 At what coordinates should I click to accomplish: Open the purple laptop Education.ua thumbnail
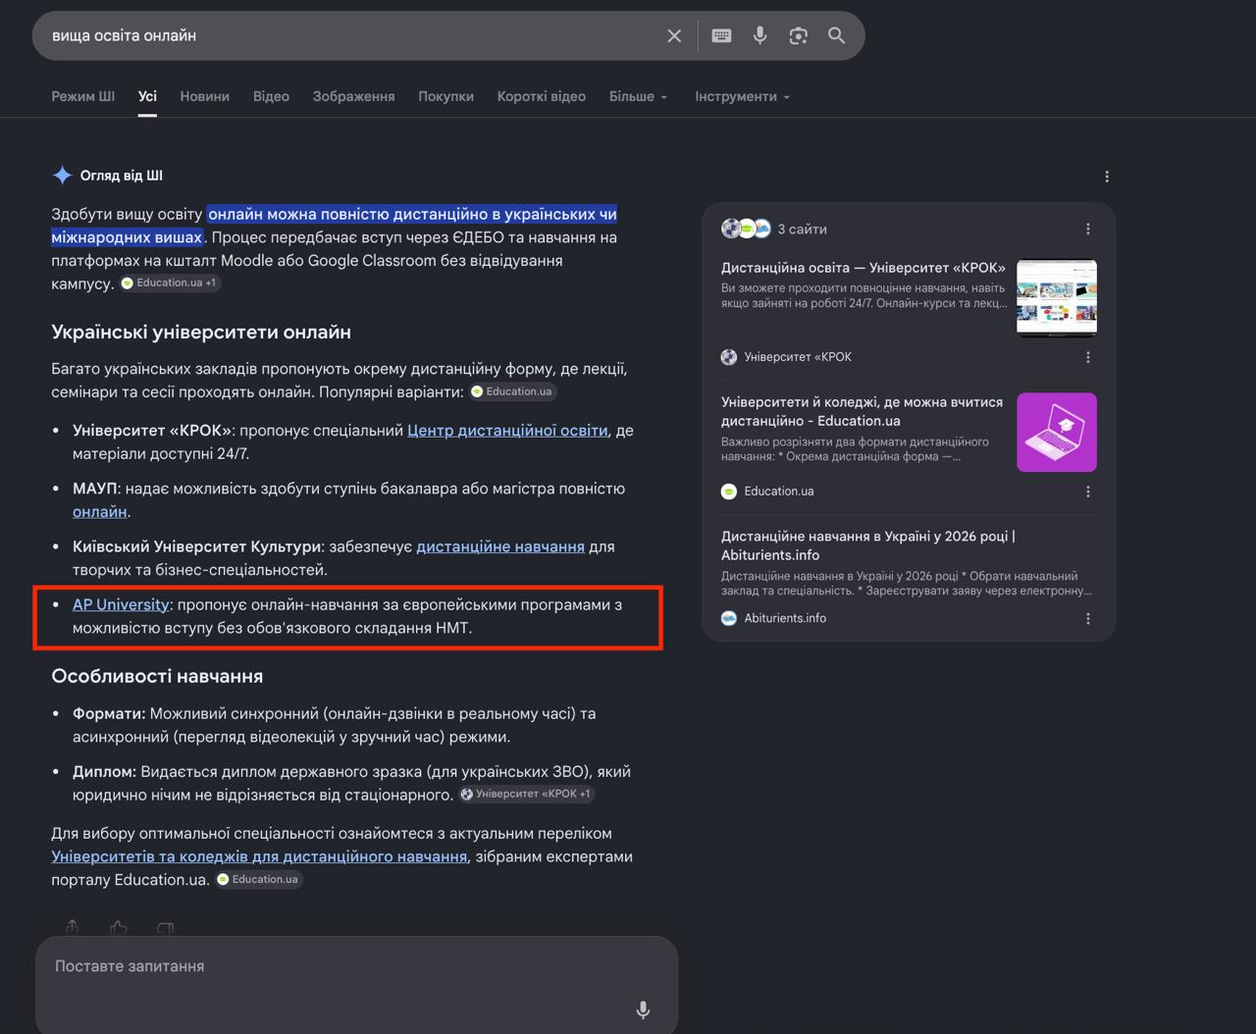(1057, 433)
